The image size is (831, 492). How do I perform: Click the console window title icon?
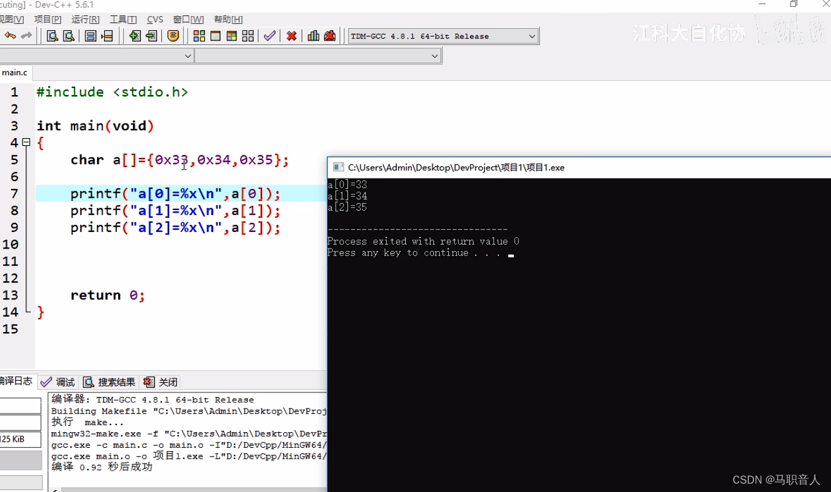(338, 168)
